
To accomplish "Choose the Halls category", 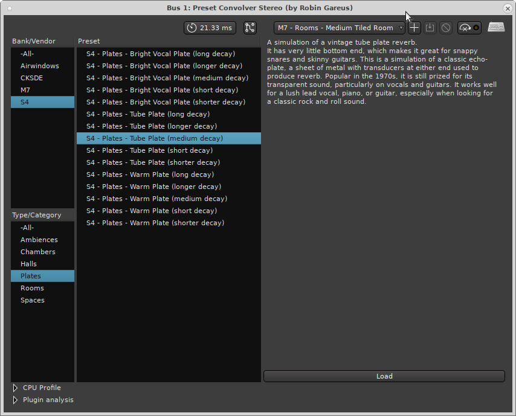I will tap(28, 264).
